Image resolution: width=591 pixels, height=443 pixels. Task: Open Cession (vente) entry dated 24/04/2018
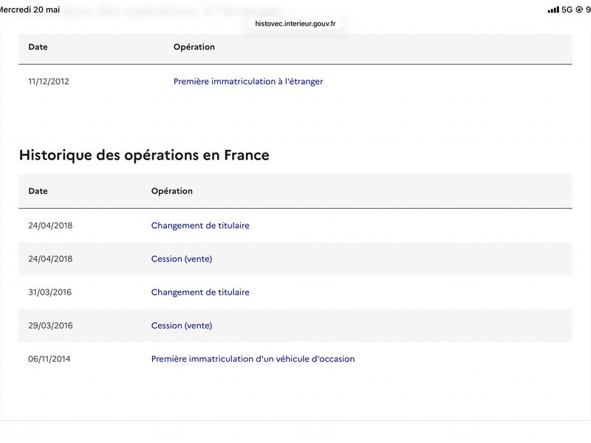(182, 259)
